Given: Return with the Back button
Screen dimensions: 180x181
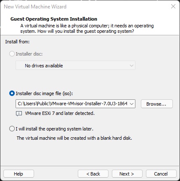Looking at the screenshot, I should tap(93, 174).
